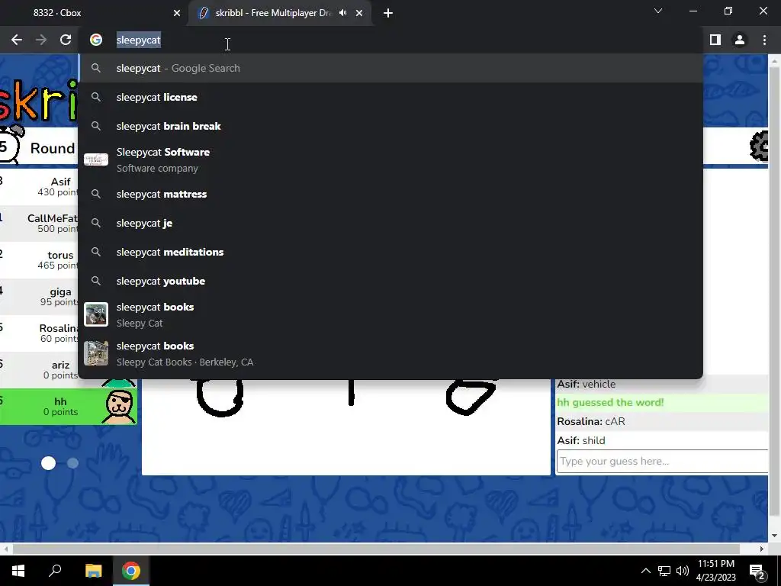Open the Windows Start menu

pos(18,571)
